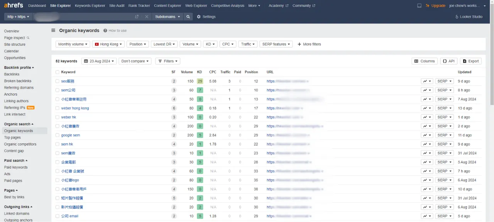Open the date calendar 23 Aug 2024
The height and width of the screenshot is (222, 494).
click(99, 61)
